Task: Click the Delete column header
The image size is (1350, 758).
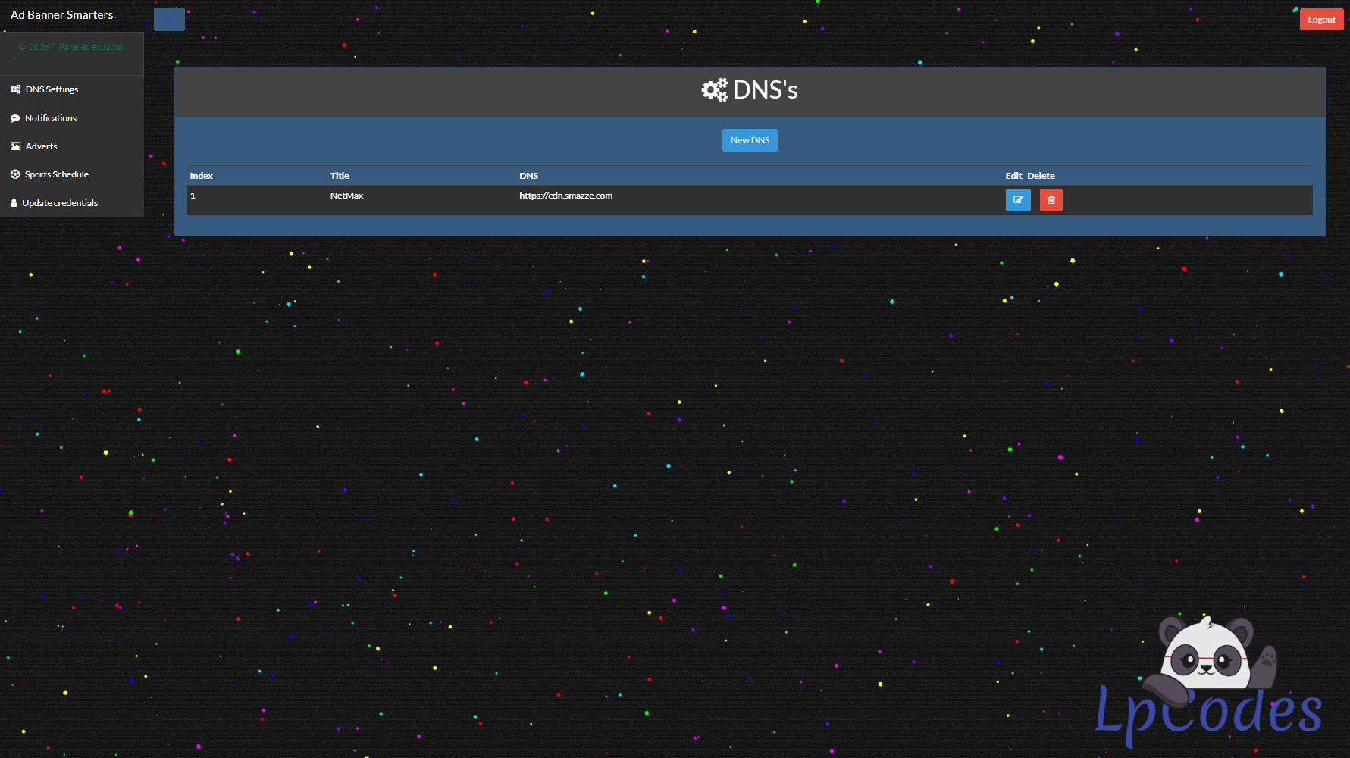Action: pyautogui.click(x=1041, y=176)
